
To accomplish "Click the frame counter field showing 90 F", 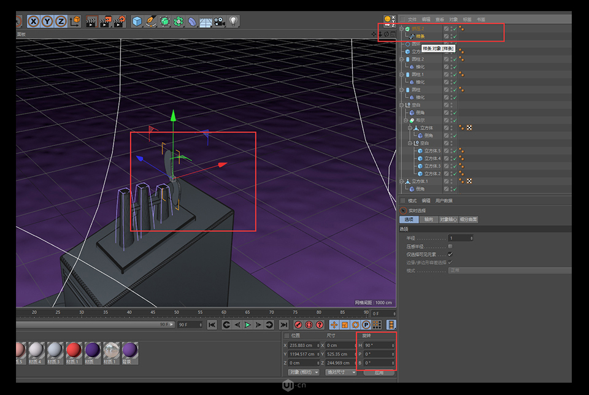I will pyautogui.click(x=190, y=324).
